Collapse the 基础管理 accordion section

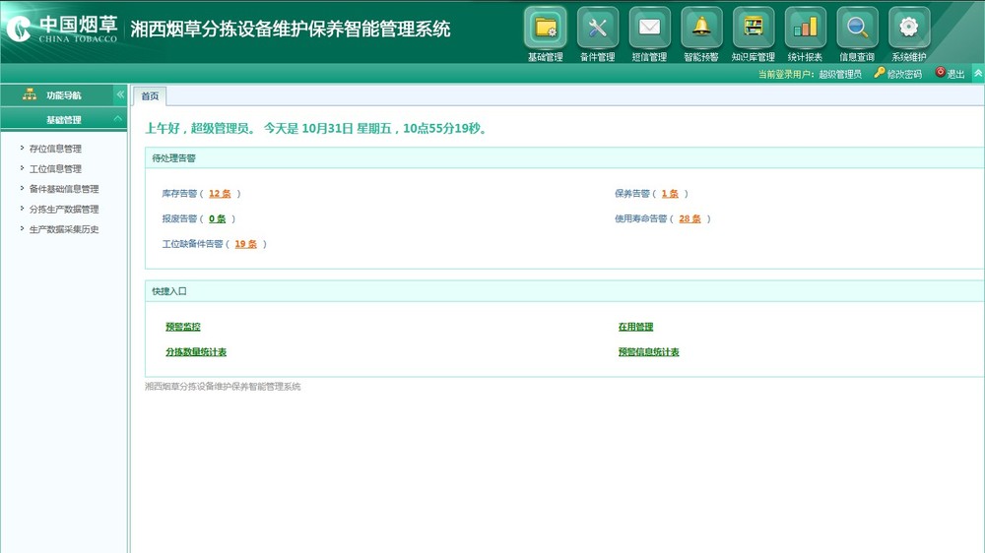118,119
